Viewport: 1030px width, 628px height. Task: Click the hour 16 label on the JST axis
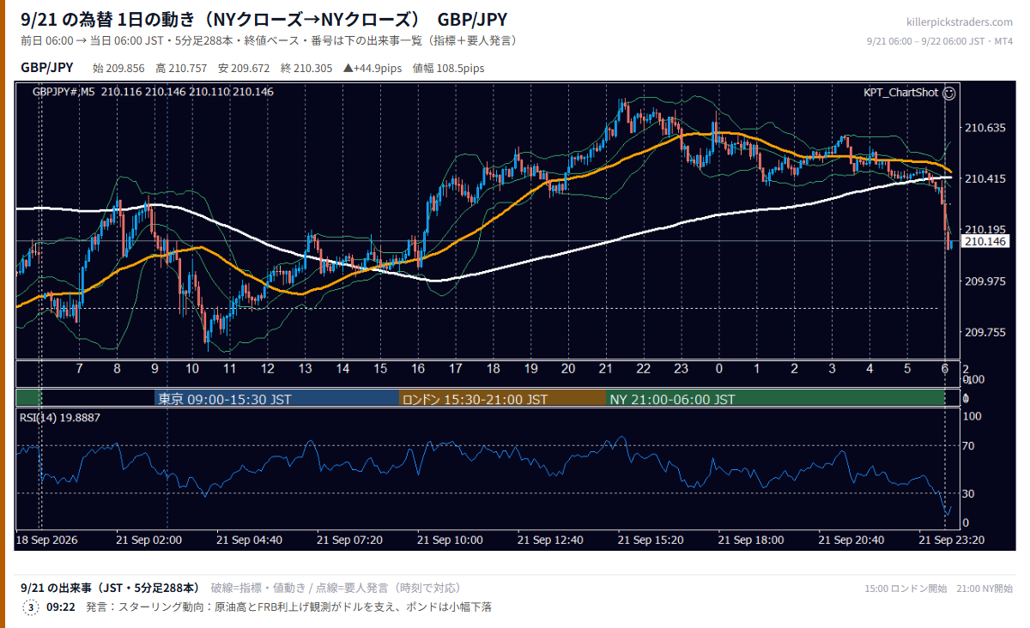pyautogui.click(x=418, y=369)
